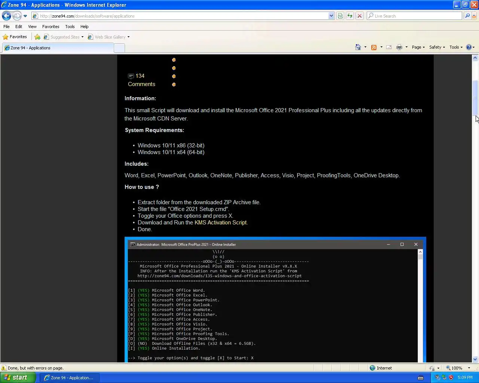Click the Windows start button

tap(18, 378)
